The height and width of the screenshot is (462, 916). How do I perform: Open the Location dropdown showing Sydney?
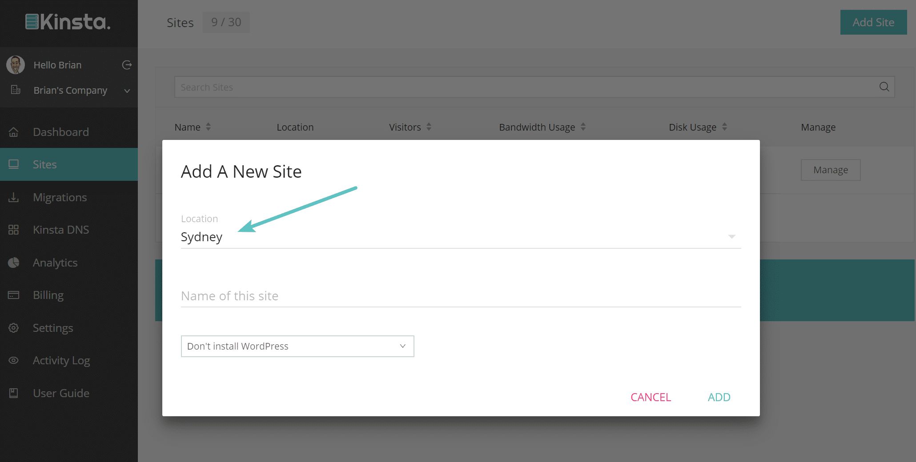pyautogui.click(x=461, y=237)
